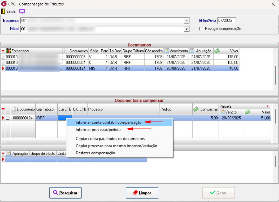279x202 pixels.
Task: Click the Pesquisar button
Action: (65, 193)
